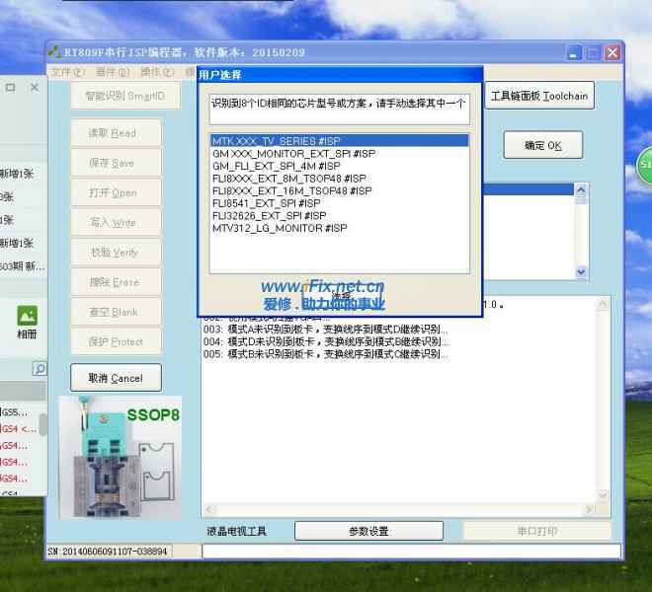Screen dimensions: 652x592
Task: Open 参数设置 parameter settings
Action: [367, 531]
